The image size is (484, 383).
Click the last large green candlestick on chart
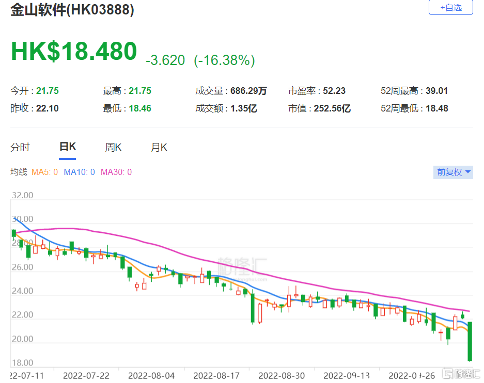(x=470, y=341)
